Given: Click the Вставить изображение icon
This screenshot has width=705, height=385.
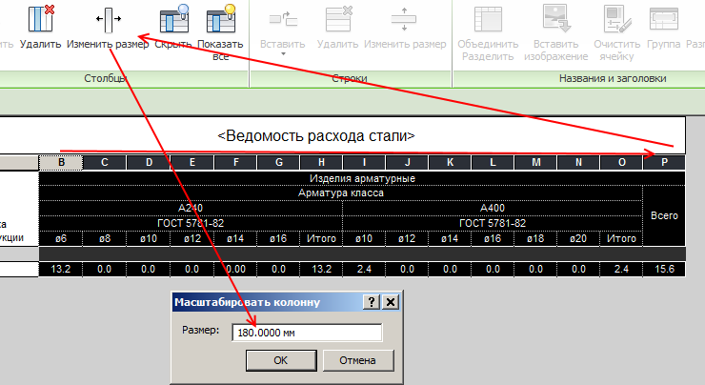Looking at the screenshot, I should click(x=556, y=18).
